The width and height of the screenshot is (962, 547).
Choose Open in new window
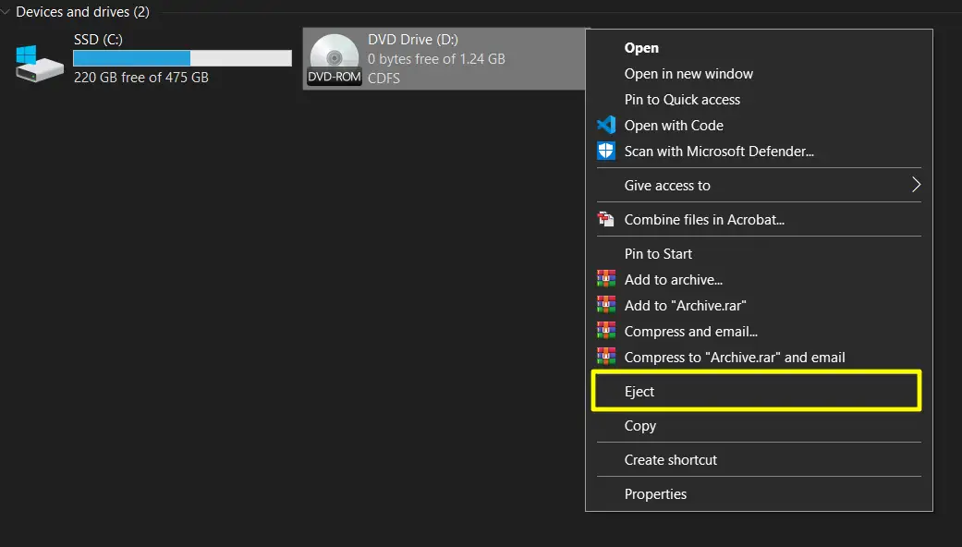pyautogui.click(x=688, y=73)
